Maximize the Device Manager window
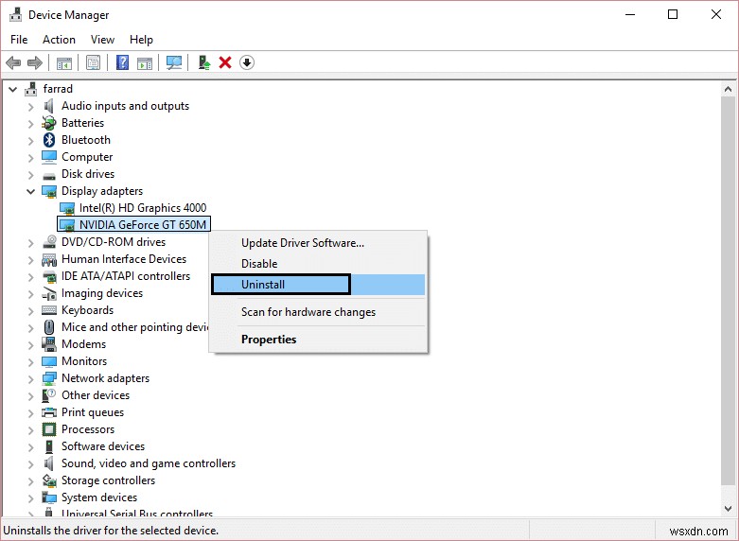Image resolution: width=739 pixels, height=541 pixels. [673, 14]
